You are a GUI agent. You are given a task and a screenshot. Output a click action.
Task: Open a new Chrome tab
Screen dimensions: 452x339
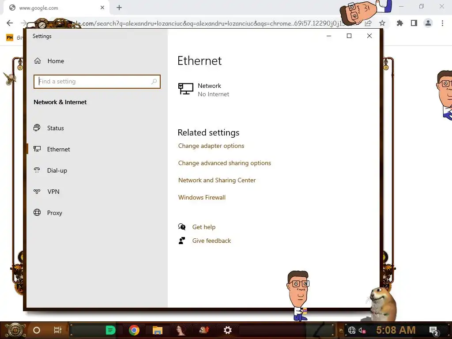[x=119, y=8]
